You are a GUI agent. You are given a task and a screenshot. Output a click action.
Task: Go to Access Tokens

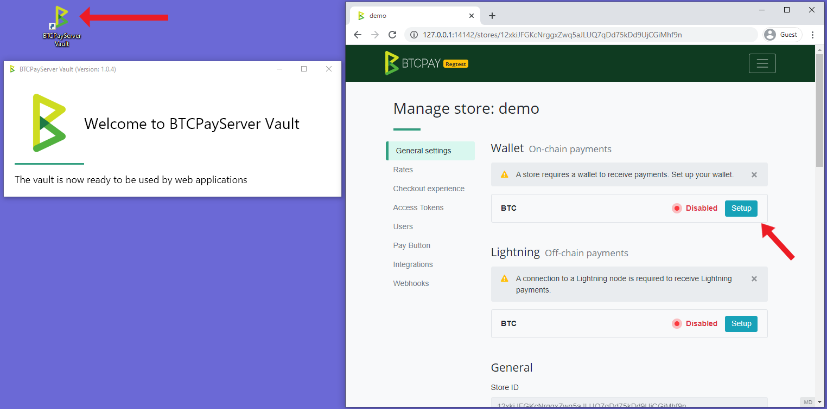(418, 207)
